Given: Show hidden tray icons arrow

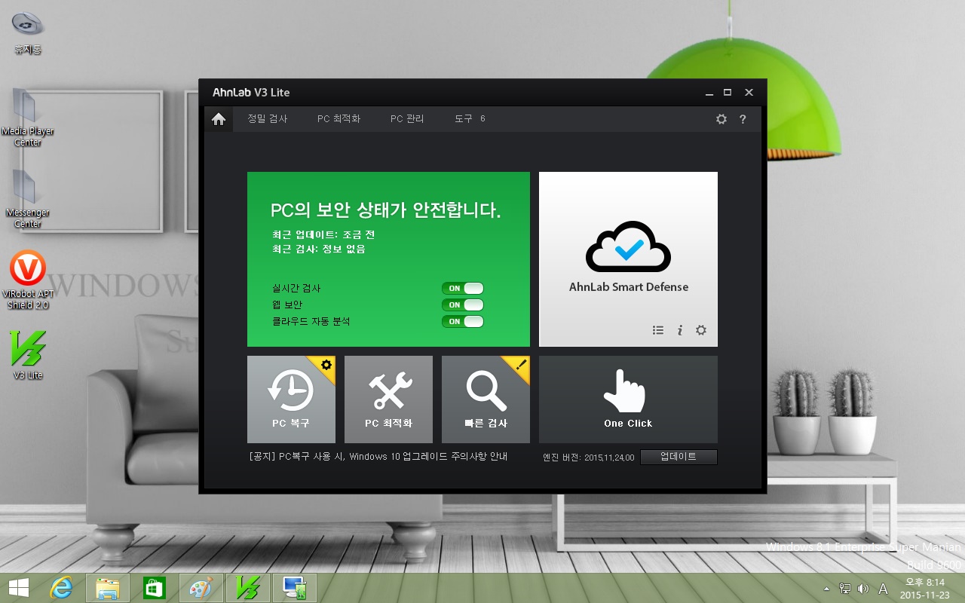Looking at the screenshot, I should click(x=827, y=589).
